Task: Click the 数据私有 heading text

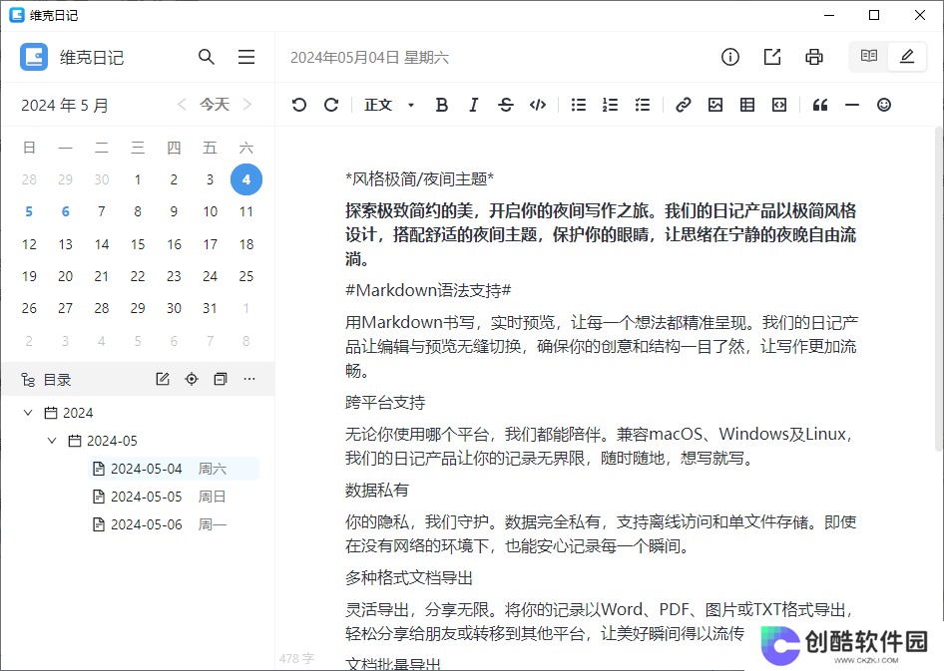Action: pos(377,490)
